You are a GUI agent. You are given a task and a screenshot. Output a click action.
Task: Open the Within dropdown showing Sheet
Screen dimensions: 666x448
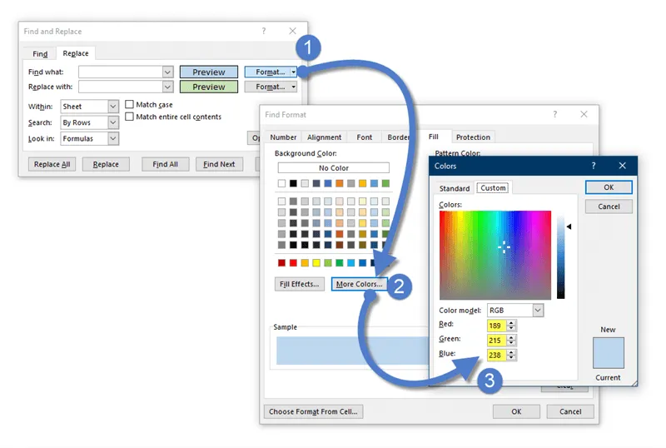113,107
